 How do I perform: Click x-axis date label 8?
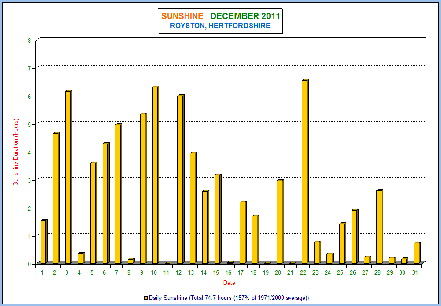point(129,273)
